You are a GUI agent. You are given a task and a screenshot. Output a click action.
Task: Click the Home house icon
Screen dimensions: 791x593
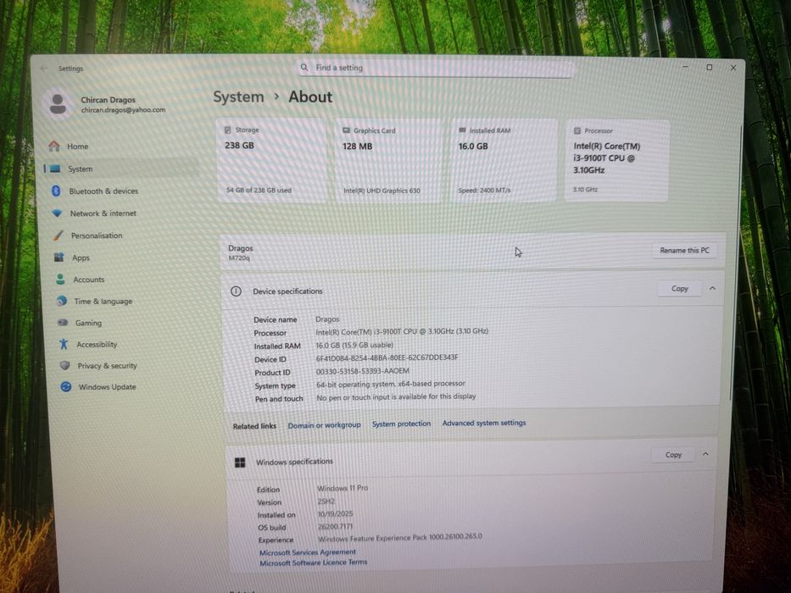(x=54, y=146)
